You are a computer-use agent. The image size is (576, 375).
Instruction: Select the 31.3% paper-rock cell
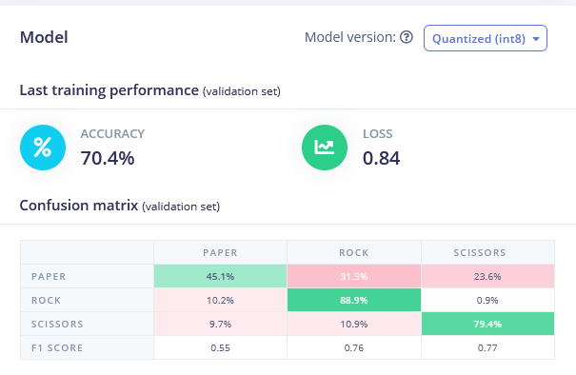click(354, 276)
